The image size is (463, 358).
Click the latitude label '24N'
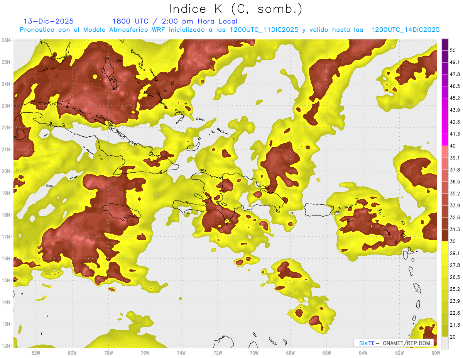coord(5,84)
